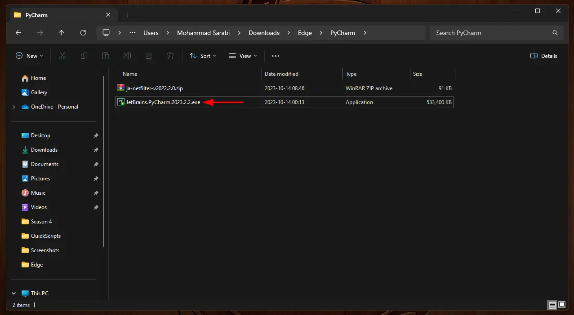Viewport: 574px width, 315px height.
Task: Open the View options dropdown
Action: (x=242, y=56)
